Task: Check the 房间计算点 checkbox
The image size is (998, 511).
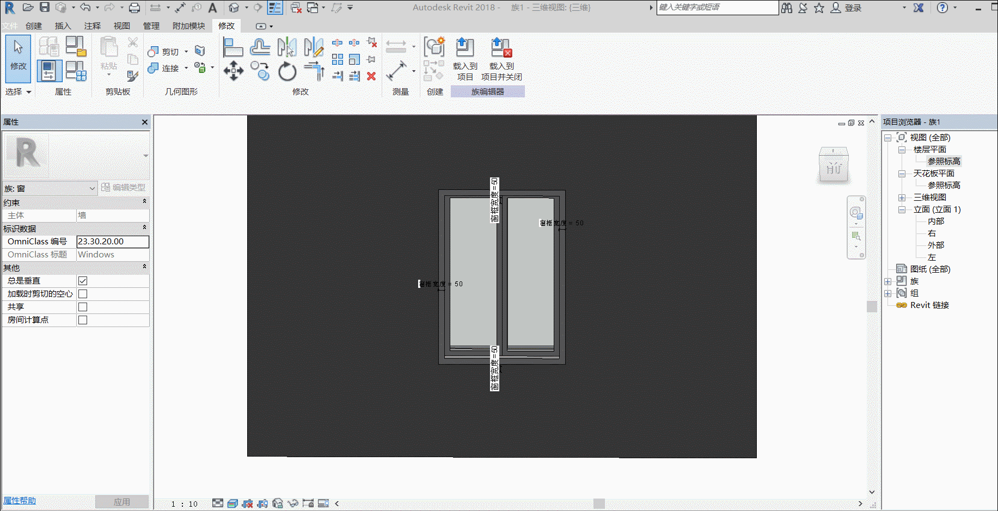Action: (x=83, y=320)
